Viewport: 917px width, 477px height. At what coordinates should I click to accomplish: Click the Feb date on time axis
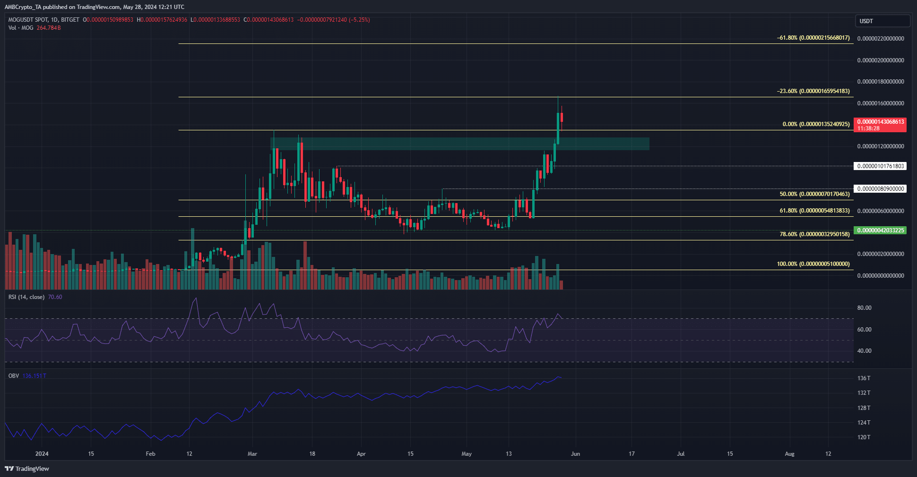[150, 454]
